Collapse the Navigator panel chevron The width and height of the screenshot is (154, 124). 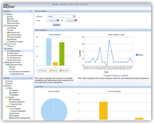(x=32, y=11)
